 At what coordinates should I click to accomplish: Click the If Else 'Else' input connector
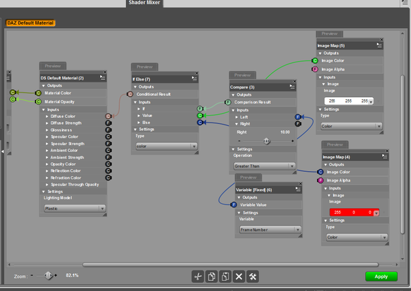coord(200,123)
